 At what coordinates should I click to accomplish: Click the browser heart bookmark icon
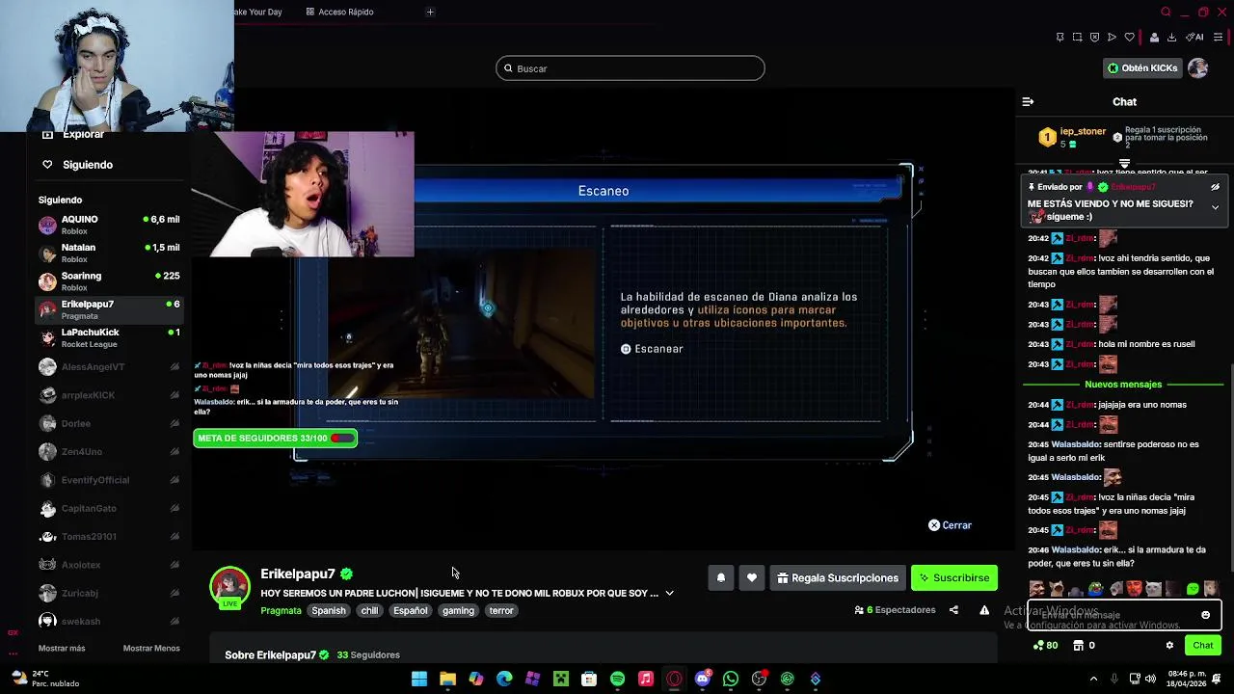pos(1130,38)
